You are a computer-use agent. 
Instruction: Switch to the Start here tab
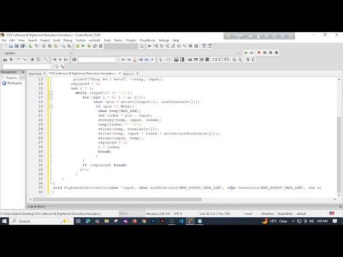35,74
